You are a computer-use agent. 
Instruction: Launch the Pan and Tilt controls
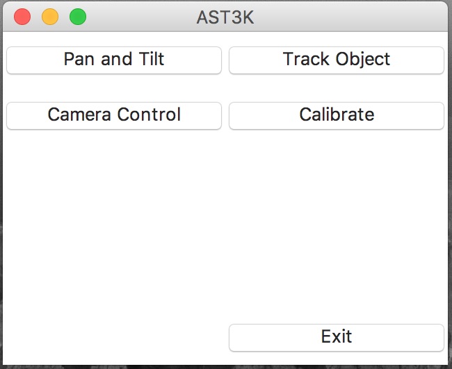[114, 60]
